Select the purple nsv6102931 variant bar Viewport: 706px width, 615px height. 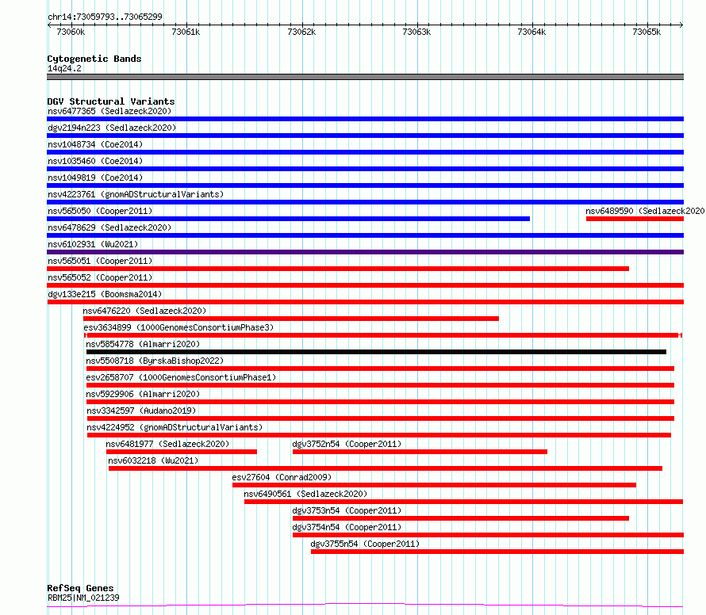[x=365, y=252]
